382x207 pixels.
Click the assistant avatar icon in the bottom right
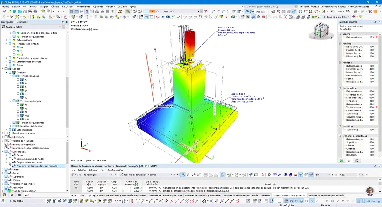pos(370,191)
